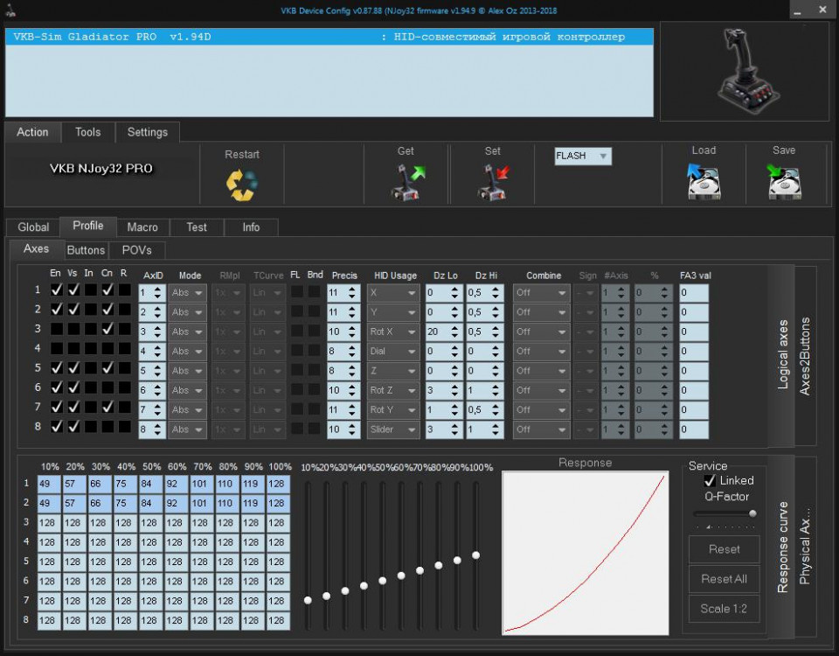839x656 pixels.
Task: Click the app icon in title bar
Action: click(10, 10)
